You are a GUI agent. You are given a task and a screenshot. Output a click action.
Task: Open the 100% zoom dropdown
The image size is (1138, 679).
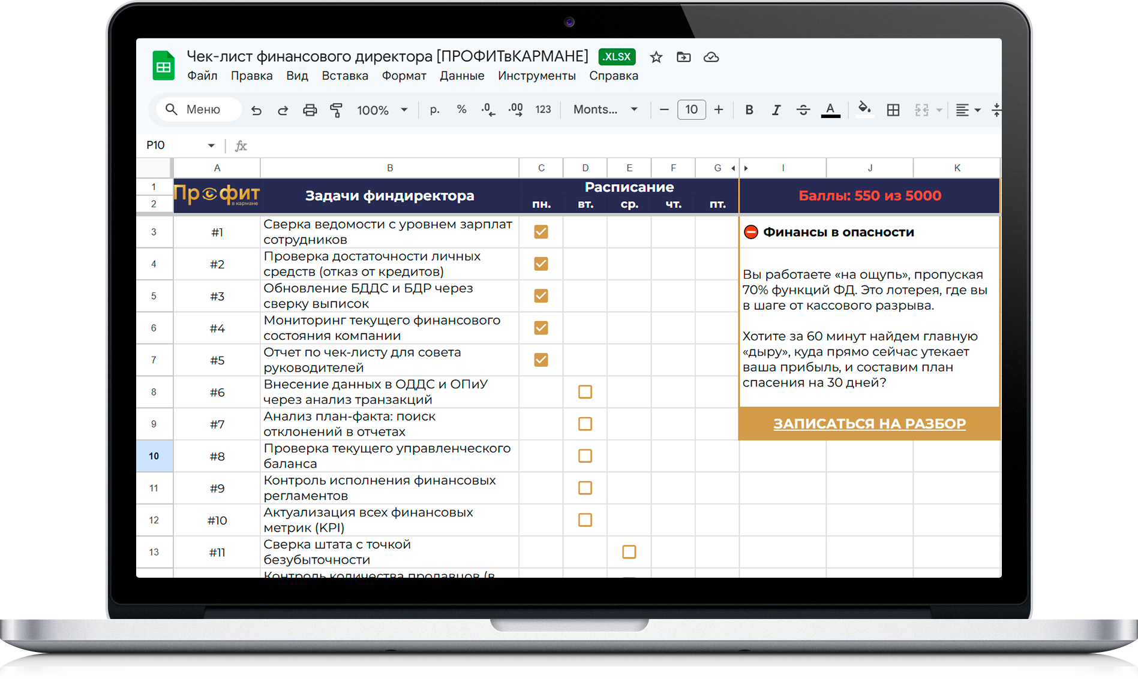(382, 110)
